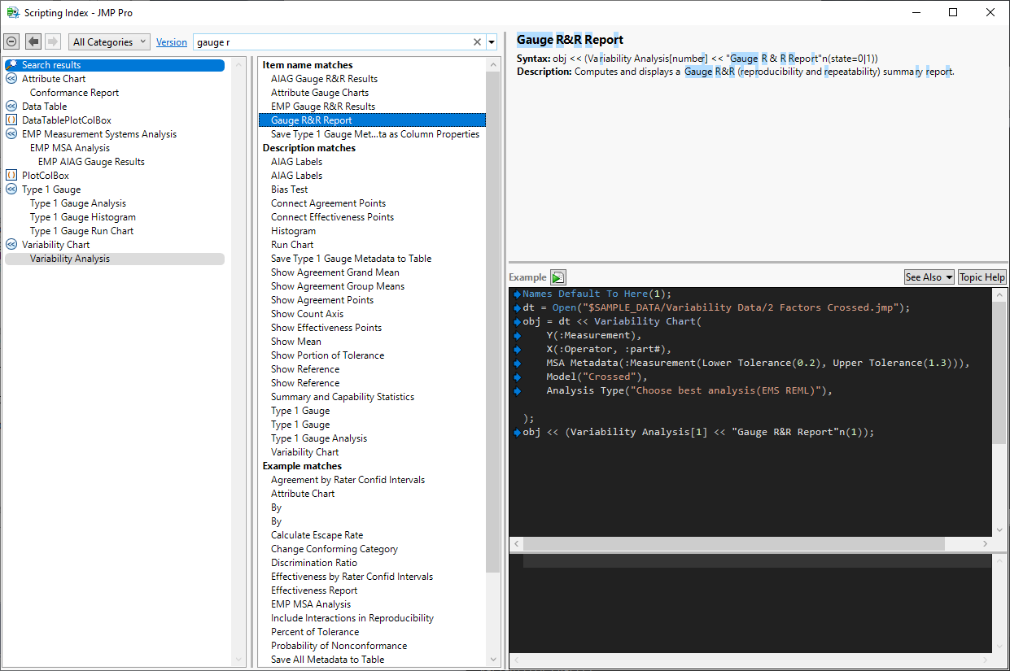Expand the search history dropdown arrow
Screen dimensions: 1010x671
492,42
